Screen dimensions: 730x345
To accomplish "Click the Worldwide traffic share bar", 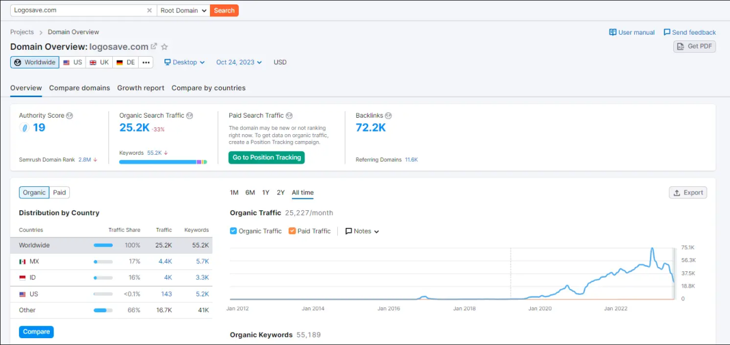I will coord(103,246).
